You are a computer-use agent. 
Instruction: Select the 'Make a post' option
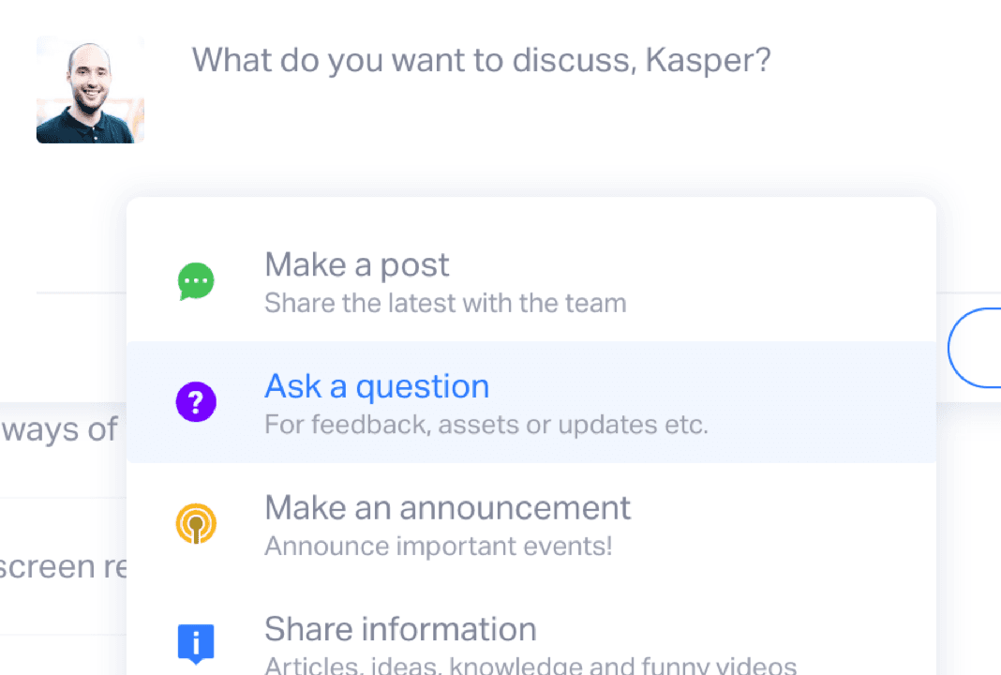pyautogui.click(x=531, y=281)
